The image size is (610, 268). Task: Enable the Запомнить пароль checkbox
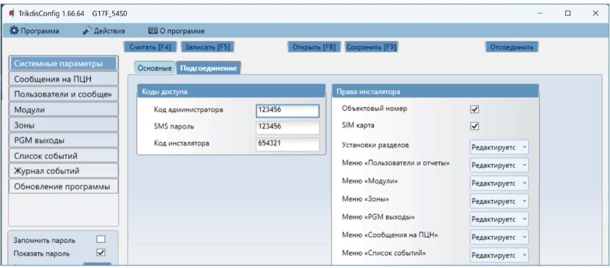tap(101, 240)
